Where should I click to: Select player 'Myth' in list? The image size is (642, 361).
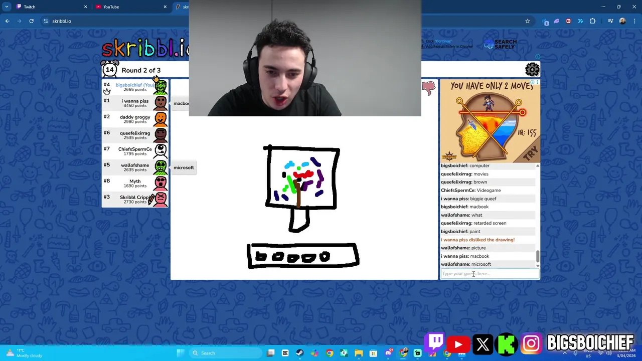[x=135, y=183]
